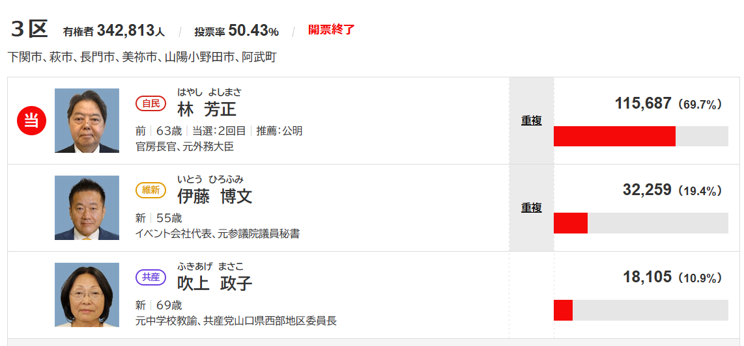Click the 19.4% vote share bar
Screen dimensions: 744x346
pos(640,223)
